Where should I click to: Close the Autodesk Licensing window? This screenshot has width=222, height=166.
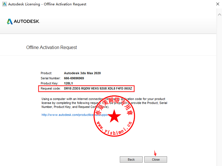pos(218,4)
